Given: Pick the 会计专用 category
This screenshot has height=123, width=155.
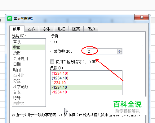Looking at the screenshot, I should pos(29,59).
